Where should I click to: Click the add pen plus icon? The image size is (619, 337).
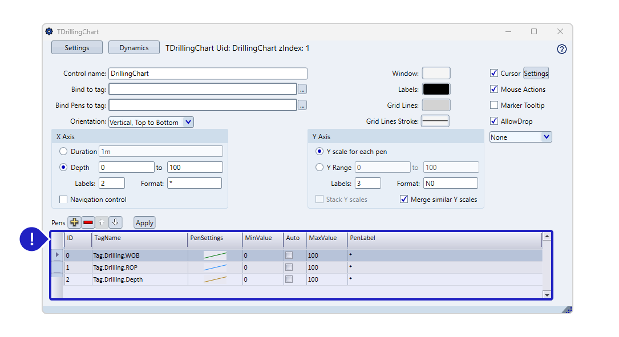[74, 222]
